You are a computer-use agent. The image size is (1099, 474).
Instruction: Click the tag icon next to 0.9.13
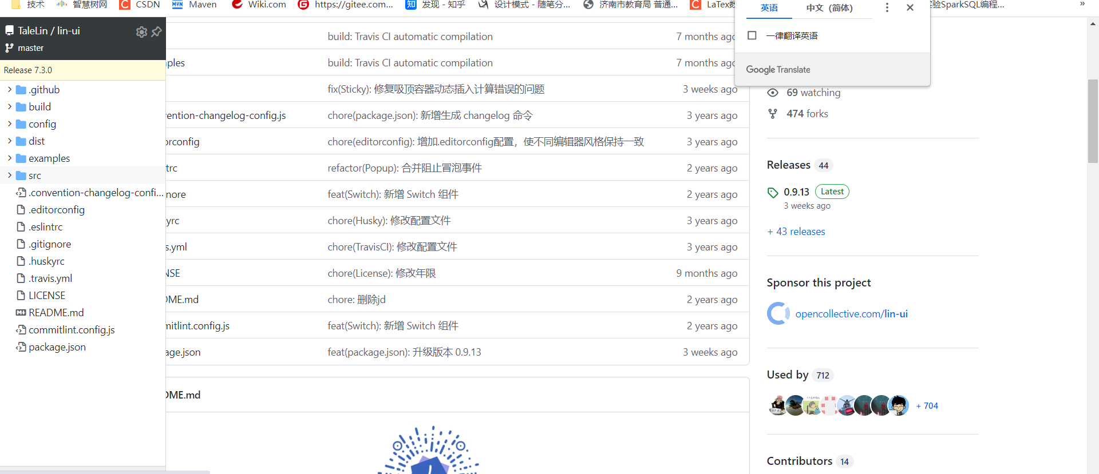(x=773, y=193)
